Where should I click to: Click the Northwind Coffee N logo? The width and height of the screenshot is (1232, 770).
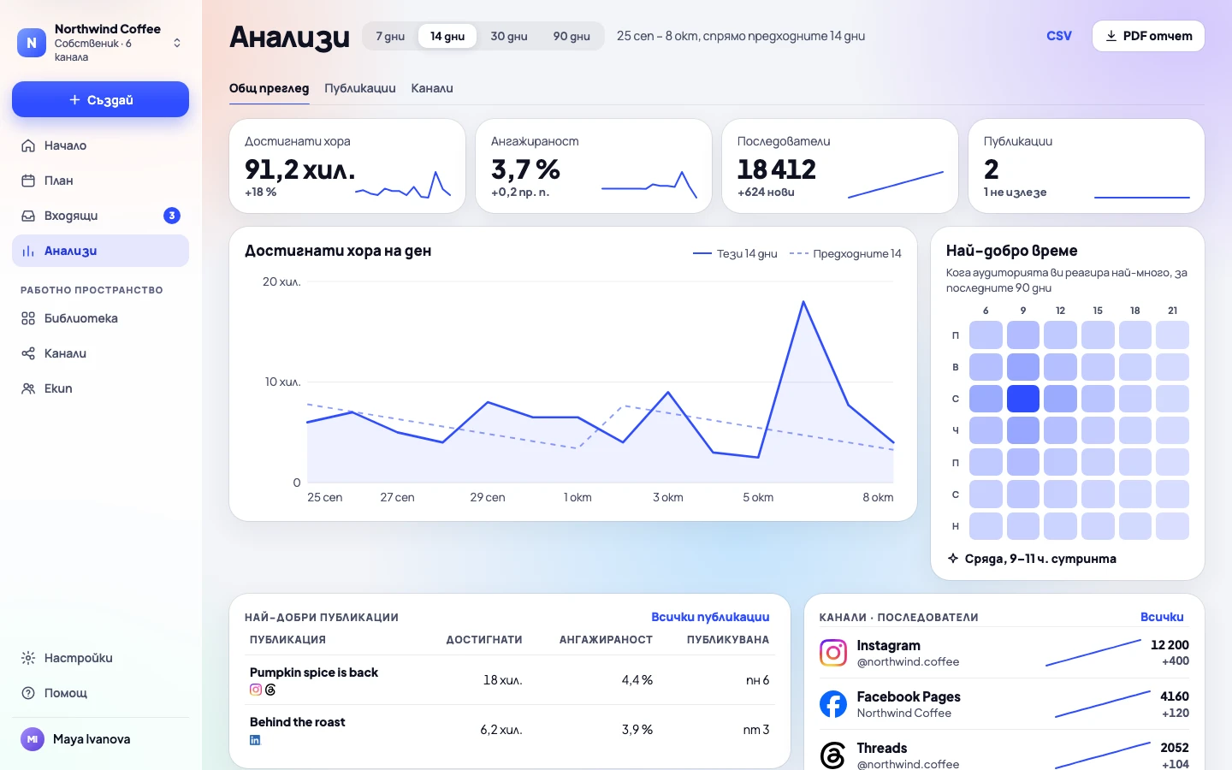pyautogui.click(x=32, y=43)
